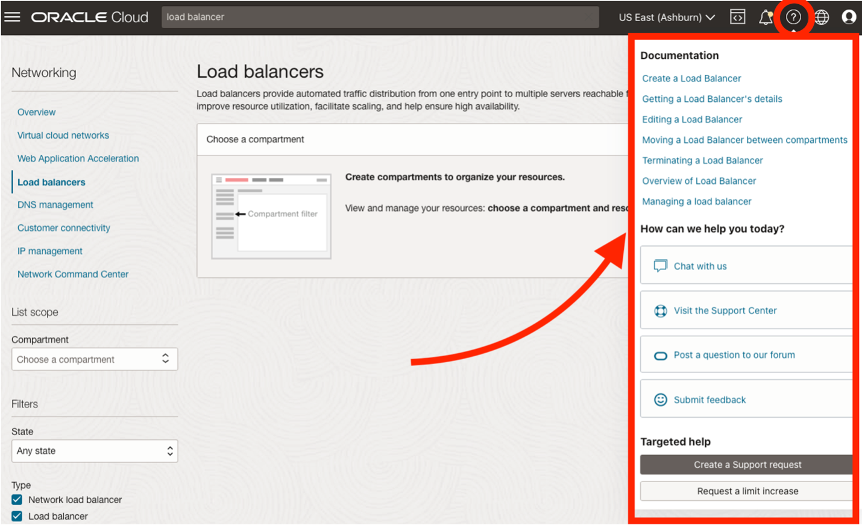Open the Help question mark icon
The height and width of the screenshot is (528, 862).
pos(793,16)
